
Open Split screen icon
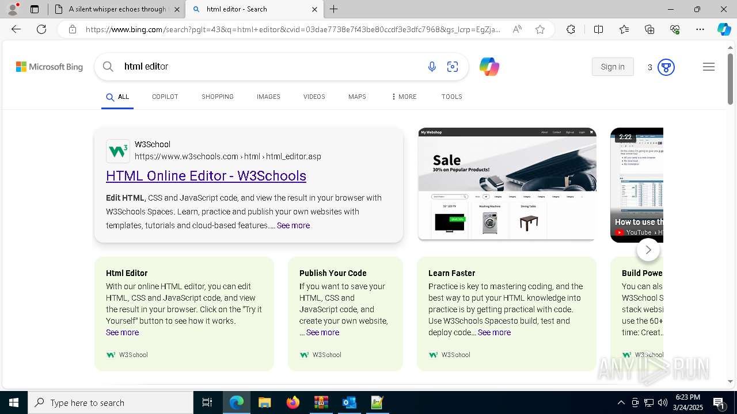598,29
